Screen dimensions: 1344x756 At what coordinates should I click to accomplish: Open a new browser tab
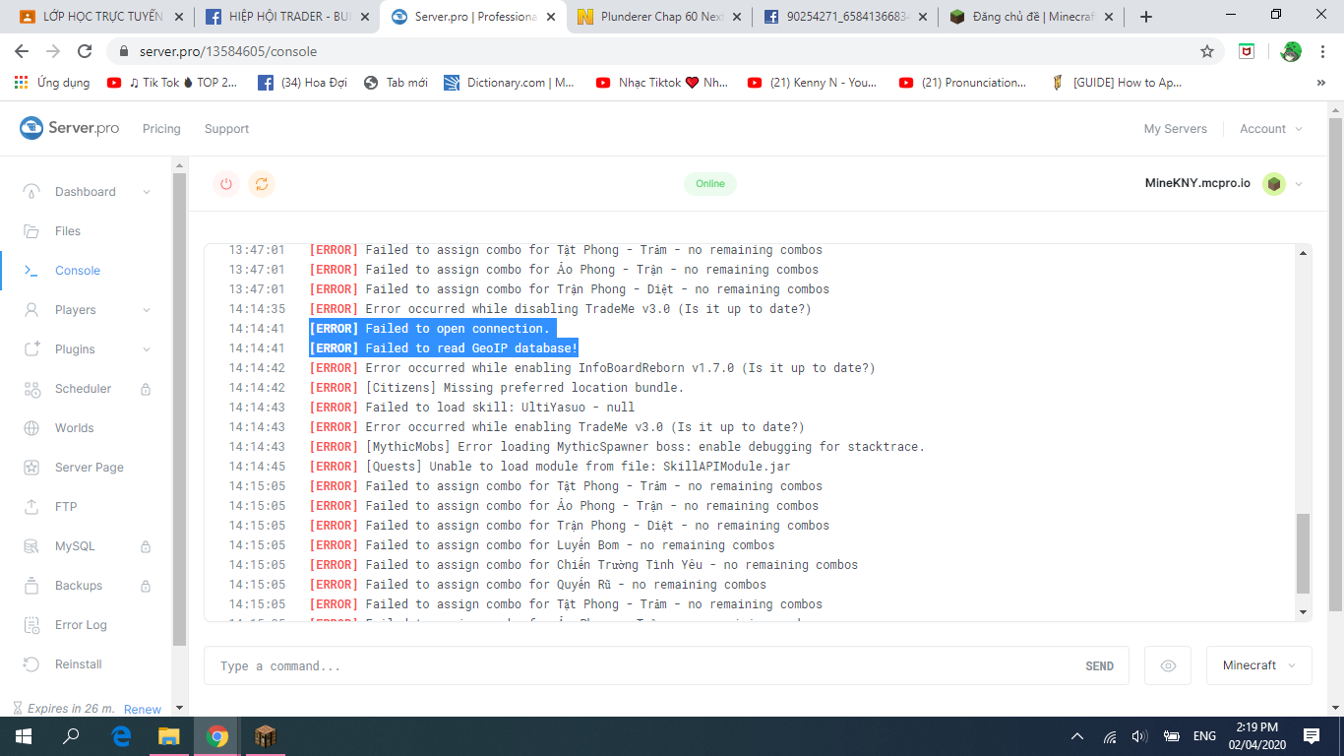click(x=1146, y=17)
